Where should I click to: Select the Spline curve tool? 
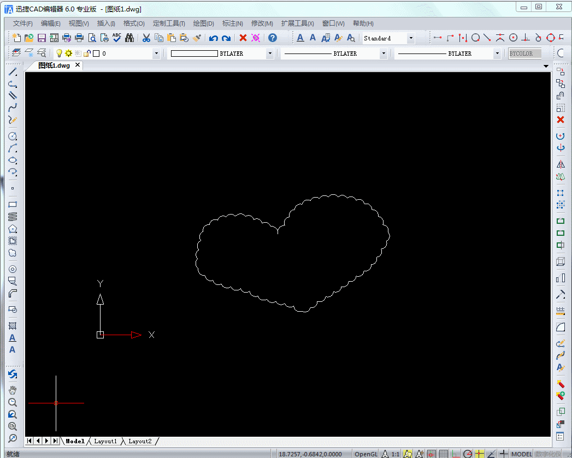(13, 108)
